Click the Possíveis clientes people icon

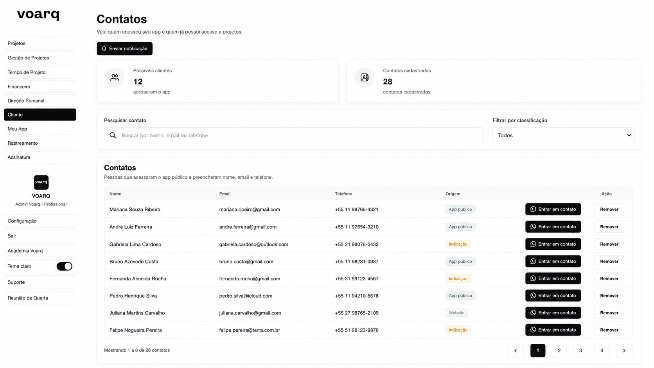[x=115, y=77]
